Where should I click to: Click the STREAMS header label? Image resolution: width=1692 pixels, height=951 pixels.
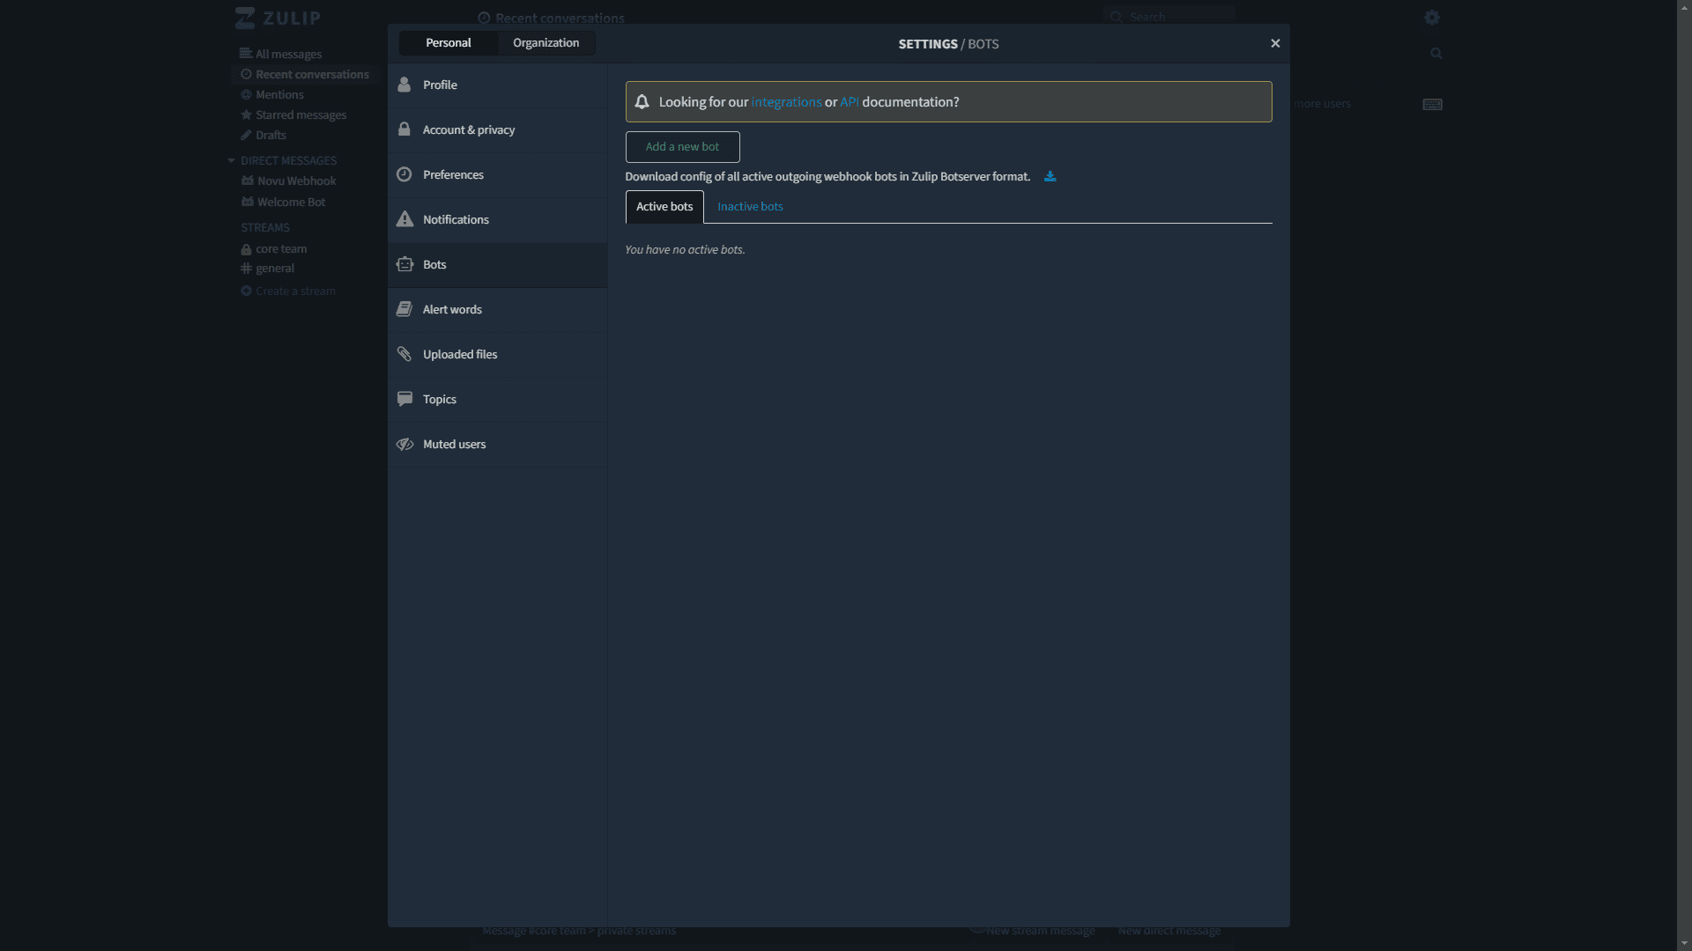pos(265,228)
